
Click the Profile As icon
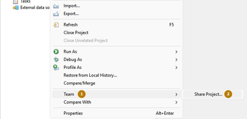(56, 68)
